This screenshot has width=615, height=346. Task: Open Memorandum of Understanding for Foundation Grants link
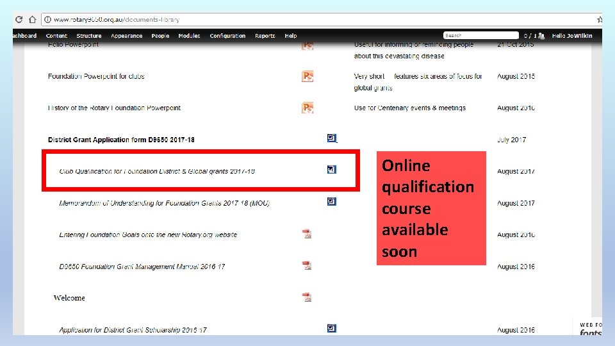click(165, 203)
